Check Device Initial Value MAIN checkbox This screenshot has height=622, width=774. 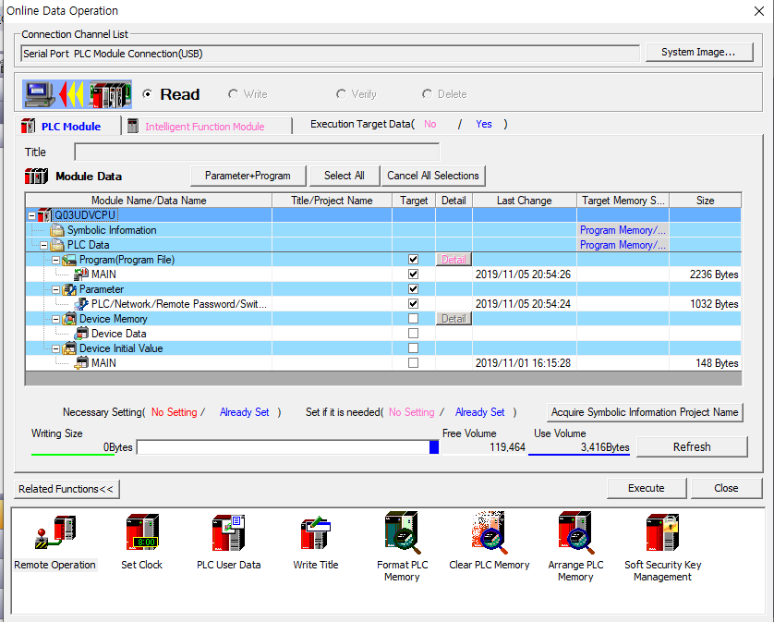pos(413,363)
